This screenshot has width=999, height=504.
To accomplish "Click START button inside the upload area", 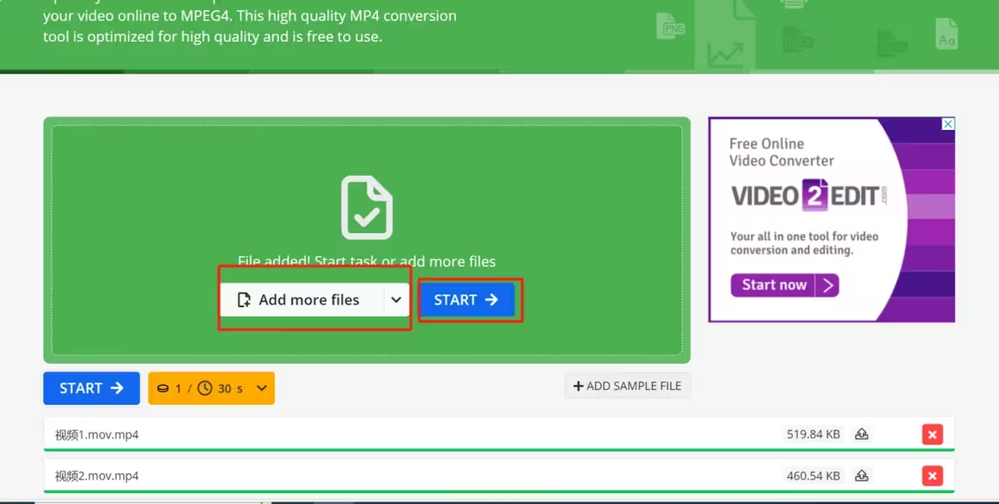I will tap(466, 299).
